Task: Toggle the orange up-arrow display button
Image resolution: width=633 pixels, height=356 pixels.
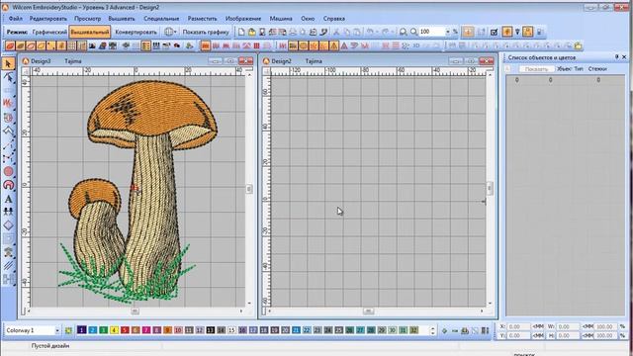Action: pos(507,32)
